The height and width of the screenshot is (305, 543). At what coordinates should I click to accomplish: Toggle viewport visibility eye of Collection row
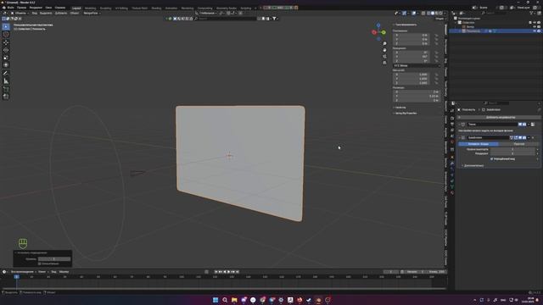[535, 23]
